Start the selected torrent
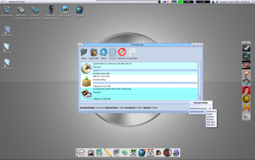The width and height of the screenshot is (255, 160). (103, 54)
